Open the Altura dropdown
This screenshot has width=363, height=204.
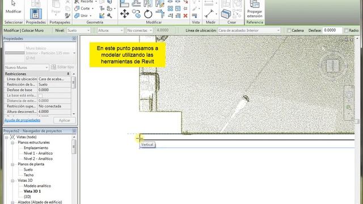(110, 30)
